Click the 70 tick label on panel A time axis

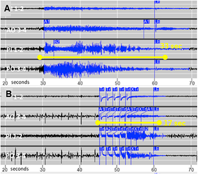click(x=192, y=83)
